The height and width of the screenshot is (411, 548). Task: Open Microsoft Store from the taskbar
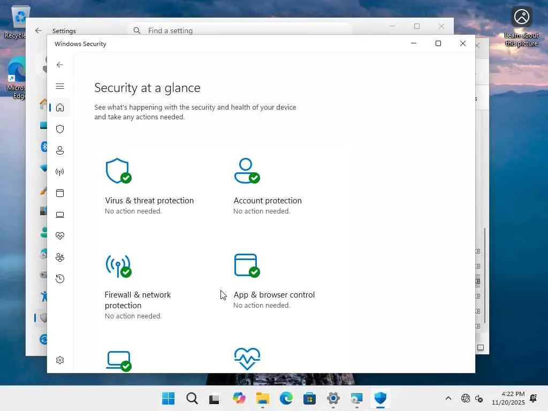click(x=310, y=398)
